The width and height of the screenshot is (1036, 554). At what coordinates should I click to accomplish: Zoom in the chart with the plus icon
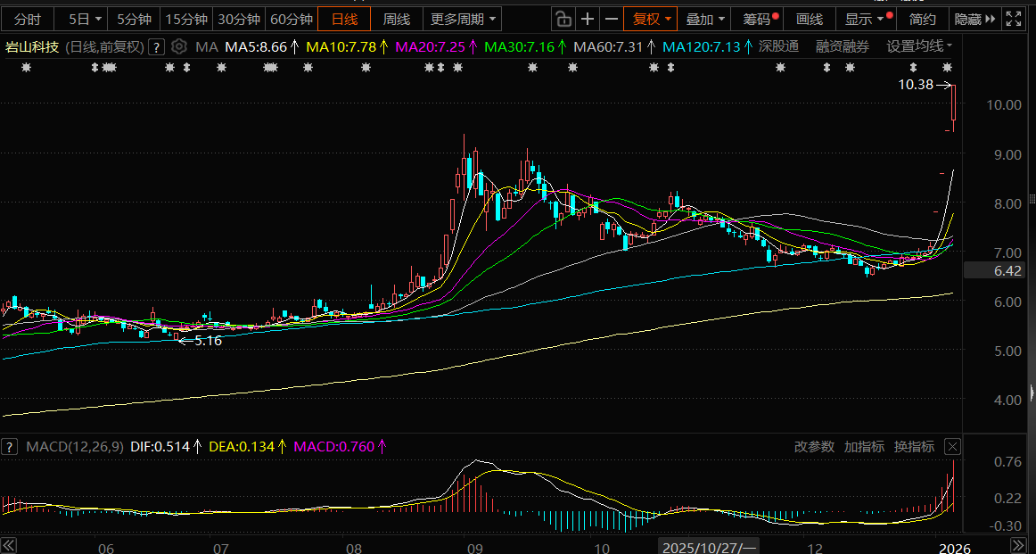(x=588, y=19)
